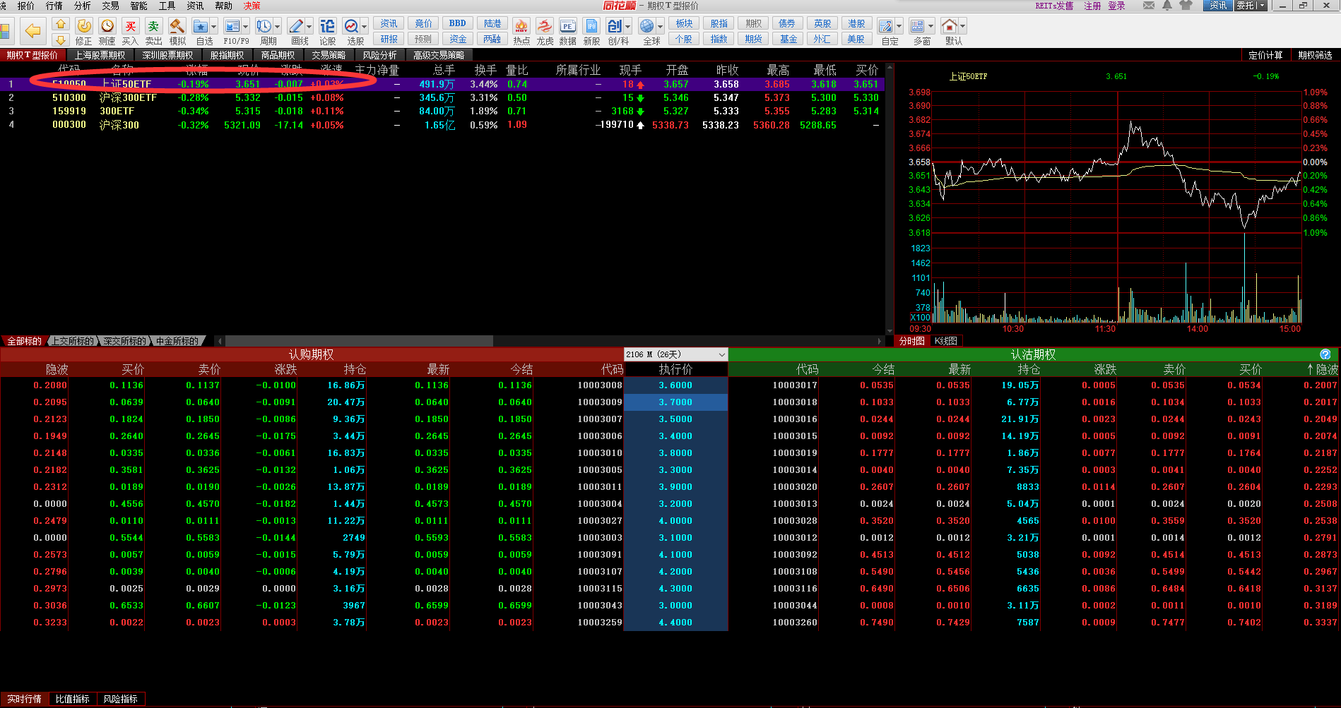Click the underlying list horizontal scrollbar
Image resolution: width=1341 pixels, height=708 pixels.
pos(358,341)
